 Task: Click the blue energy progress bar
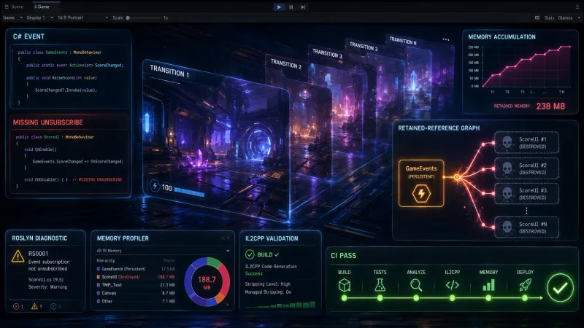coord(189,192)
